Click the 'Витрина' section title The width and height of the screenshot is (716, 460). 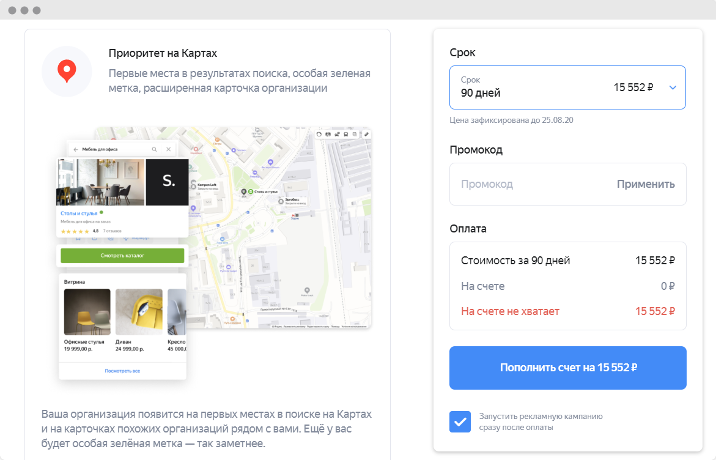(x=75, y=282)
